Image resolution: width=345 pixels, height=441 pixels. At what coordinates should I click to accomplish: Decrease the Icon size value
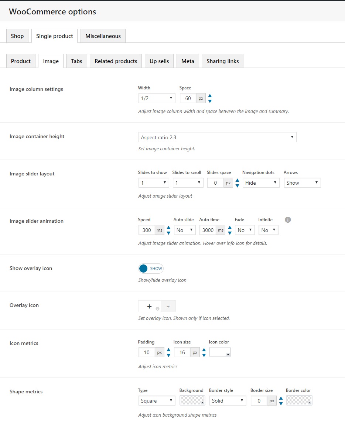(204, 355)
